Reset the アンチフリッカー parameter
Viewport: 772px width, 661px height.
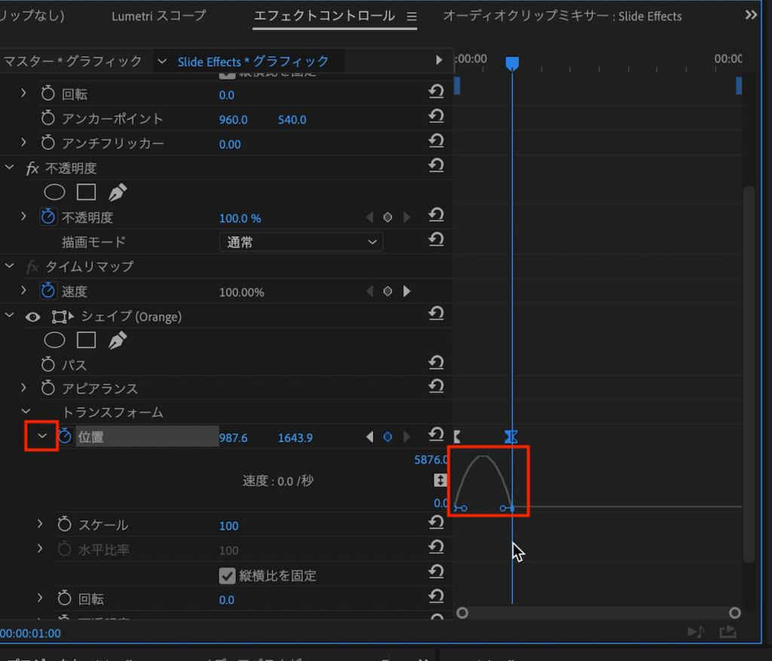[437, 141]
